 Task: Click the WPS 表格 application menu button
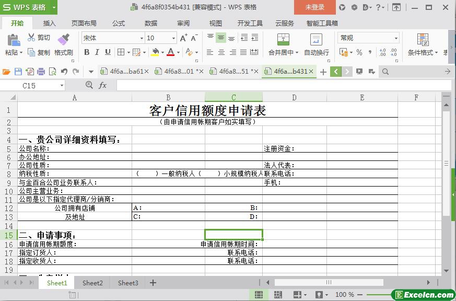29,7
